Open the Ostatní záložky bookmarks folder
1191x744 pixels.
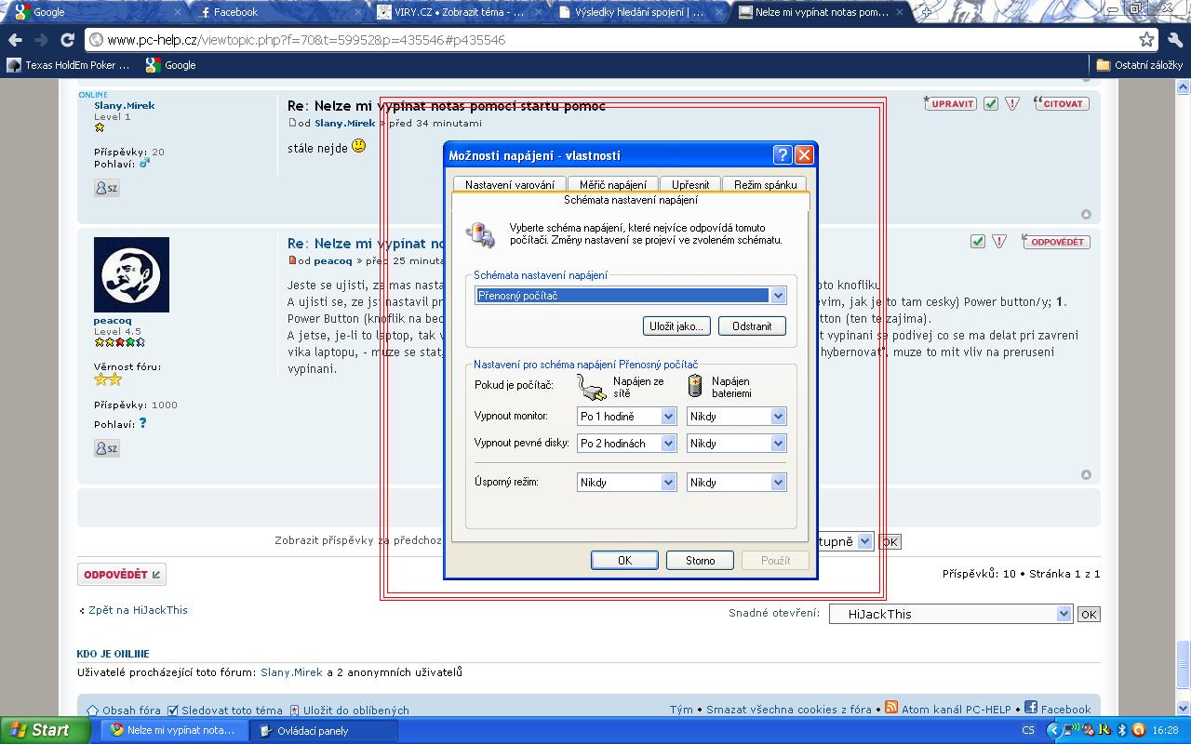pyautogui.click(x=1139, y=65)
